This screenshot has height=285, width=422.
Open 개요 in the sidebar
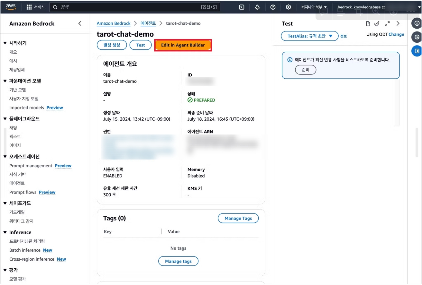(x=13, y=52)
